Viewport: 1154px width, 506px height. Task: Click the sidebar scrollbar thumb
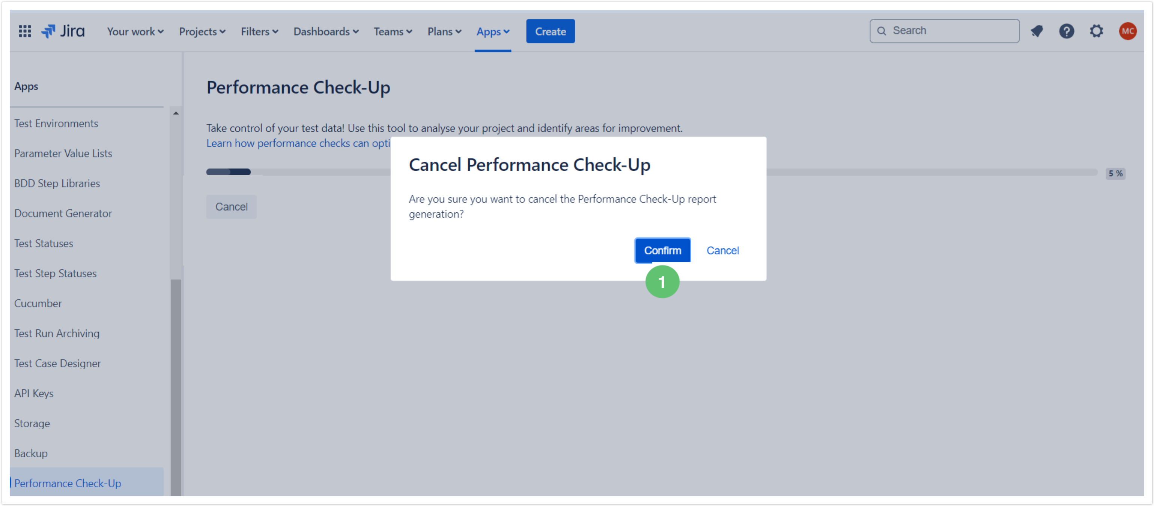pos(176,387)
